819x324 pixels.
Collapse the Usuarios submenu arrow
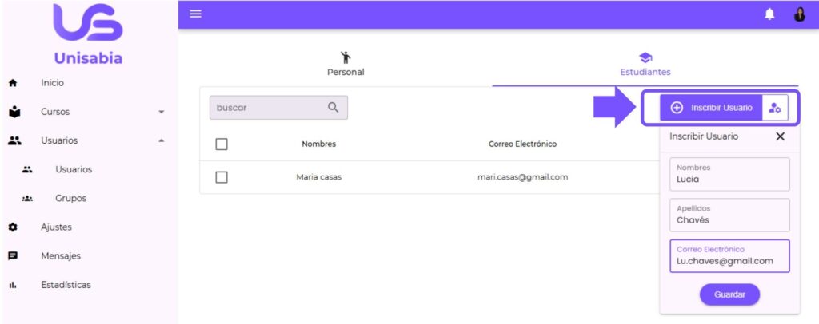tap(161, 140)
